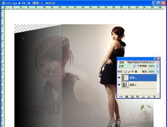Open the Layers panel flyout menu arrow
This screenshot has height=127, width=167.
coord(158,63)
